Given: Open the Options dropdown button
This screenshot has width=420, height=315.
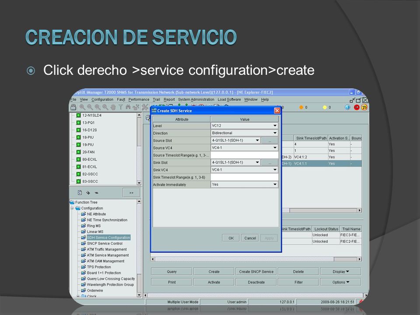Looking at the screenshot, I should [340, 282].
